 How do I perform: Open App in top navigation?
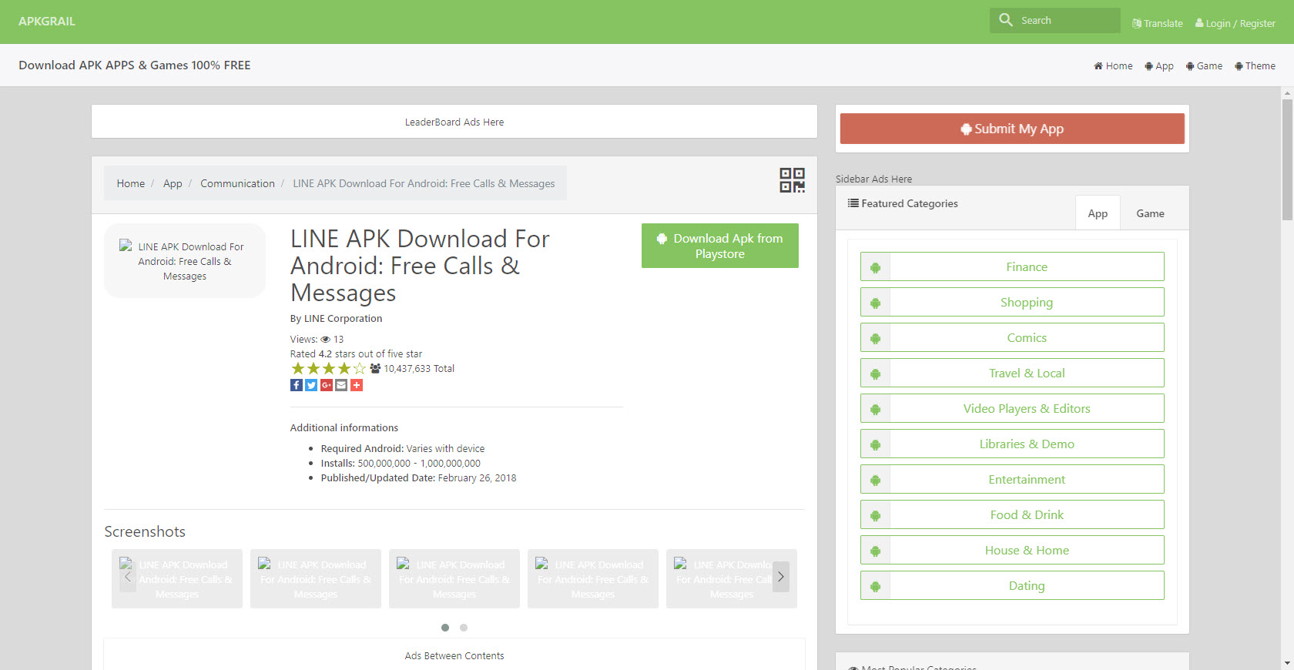click(x=1159, y=66)
